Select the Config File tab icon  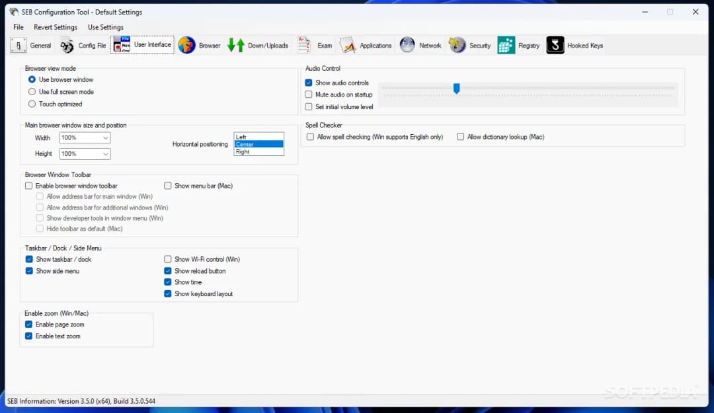point(67,46)
